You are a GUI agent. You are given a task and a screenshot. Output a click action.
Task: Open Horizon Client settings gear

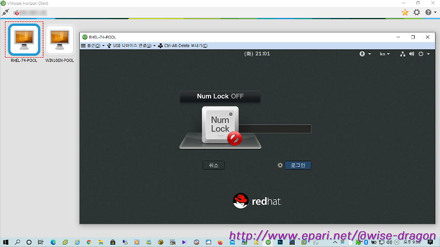(417, 12)
